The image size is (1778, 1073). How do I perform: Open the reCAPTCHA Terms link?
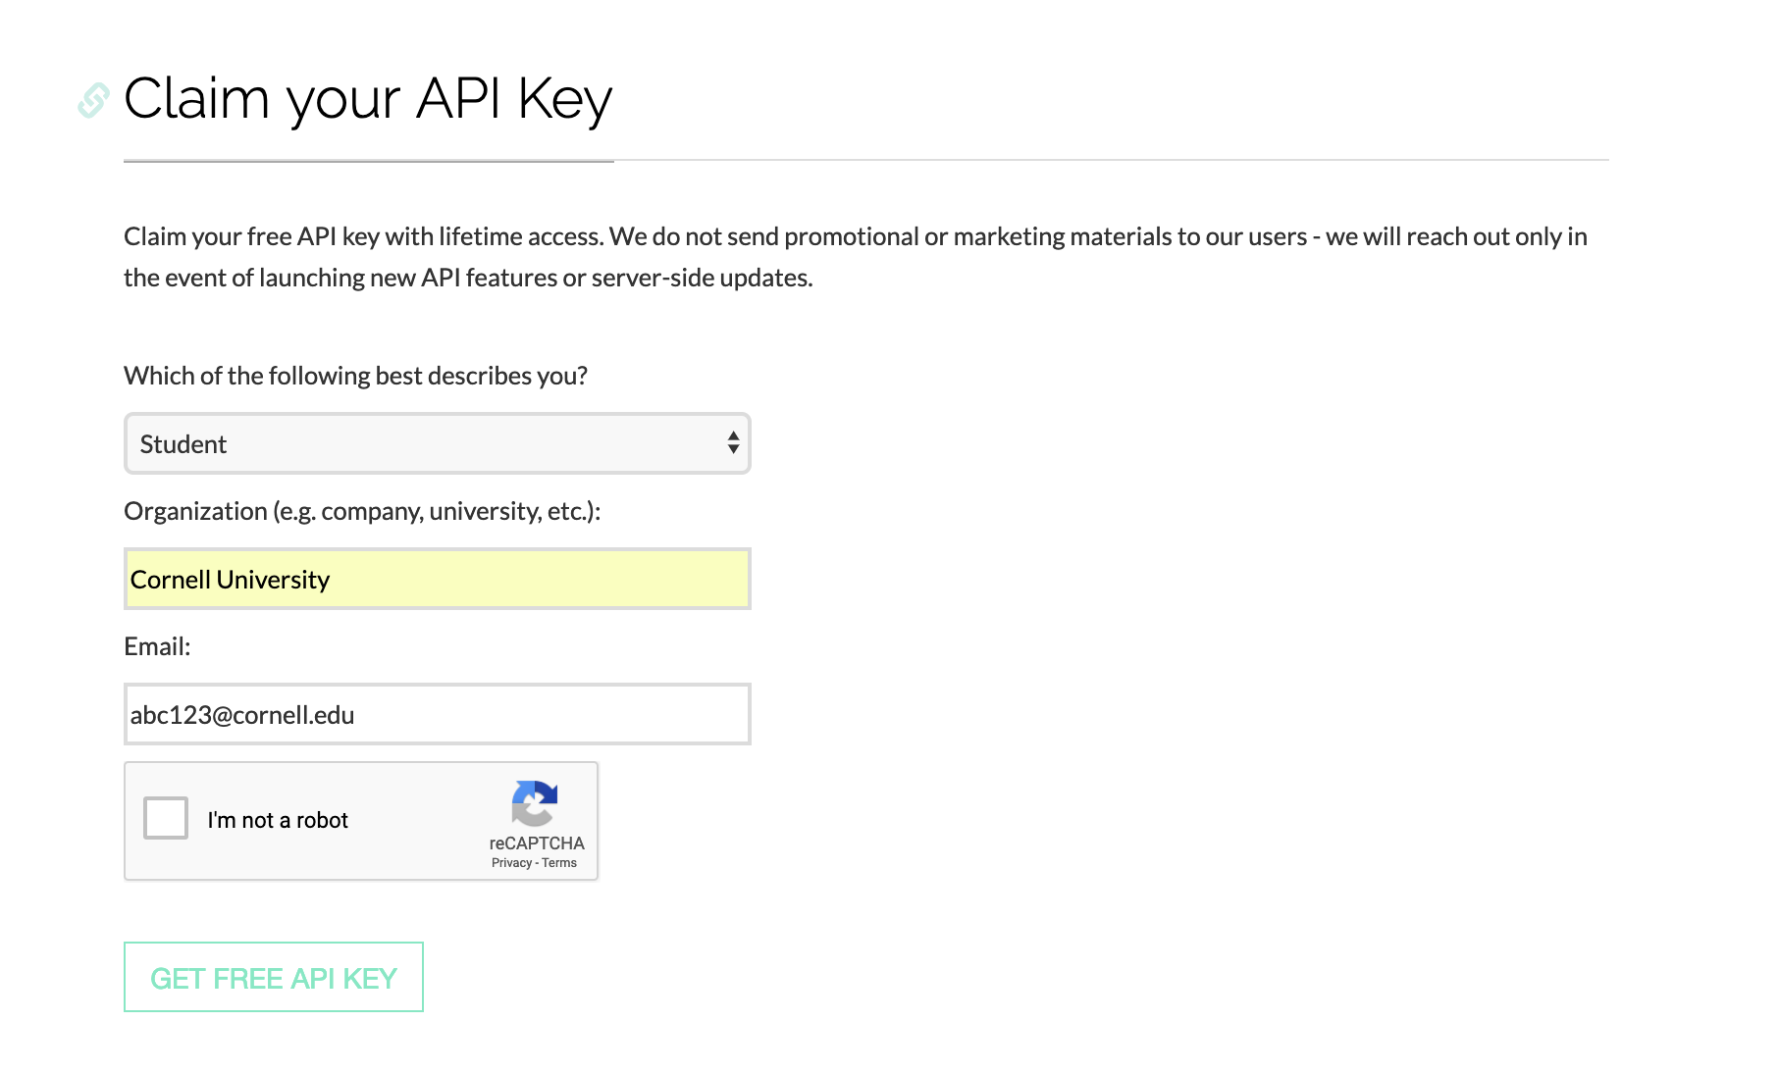(x=559, y=863)
